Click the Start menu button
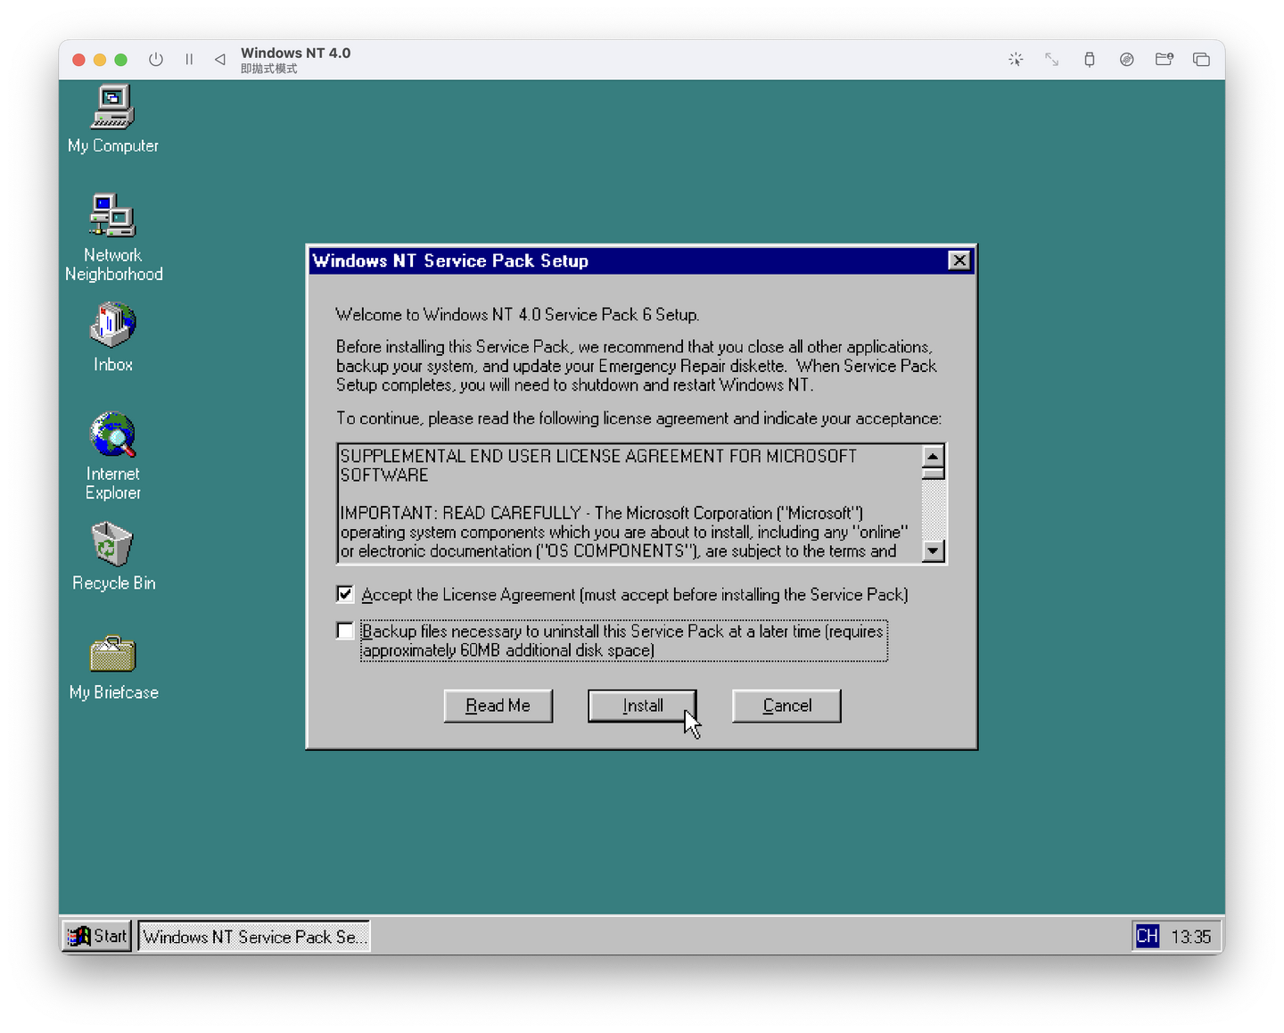1284x1033 pixels. click(x=96, y=936)
